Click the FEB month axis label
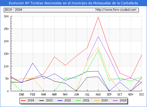Viewport: 147px width, 107px height. click(x=33, y=94)
